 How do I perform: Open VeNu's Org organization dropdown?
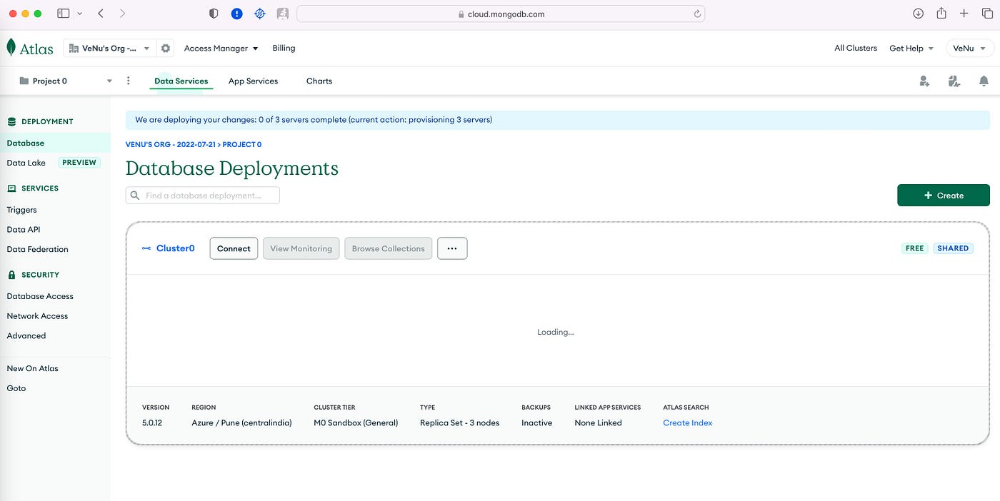tap(109, 49)
